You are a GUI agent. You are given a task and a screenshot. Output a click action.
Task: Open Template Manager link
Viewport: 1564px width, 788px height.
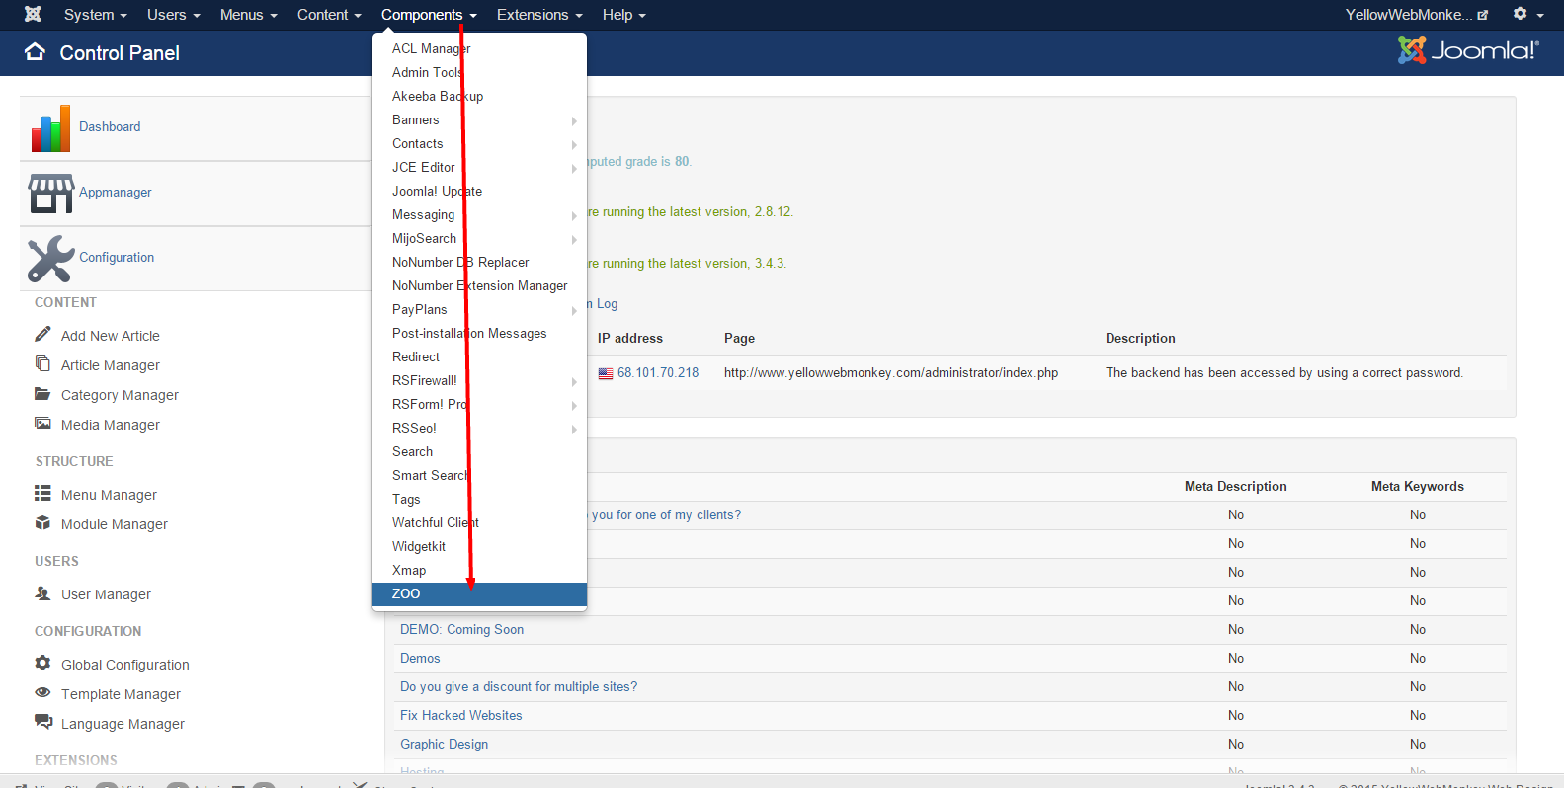[121, 694]
